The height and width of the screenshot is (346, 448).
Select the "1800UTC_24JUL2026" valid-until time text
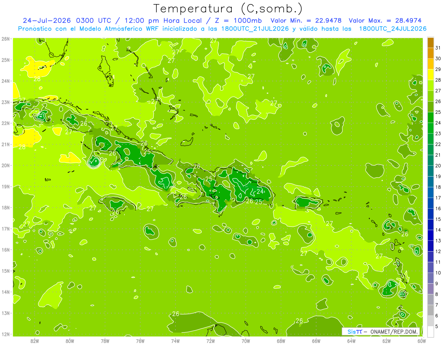click(x=393, y=29)
